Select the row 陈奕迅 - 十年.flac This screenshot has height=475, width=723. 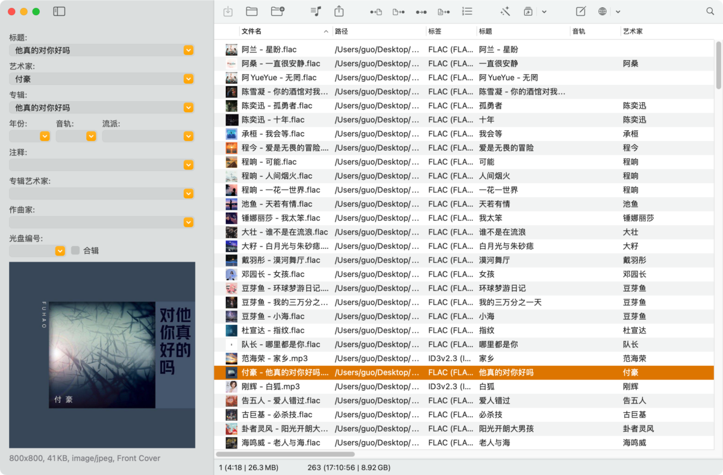tap(464, 119)
